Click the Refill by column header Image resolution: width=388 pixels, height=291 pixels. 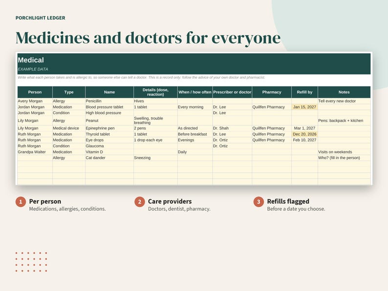coord(304,92)
